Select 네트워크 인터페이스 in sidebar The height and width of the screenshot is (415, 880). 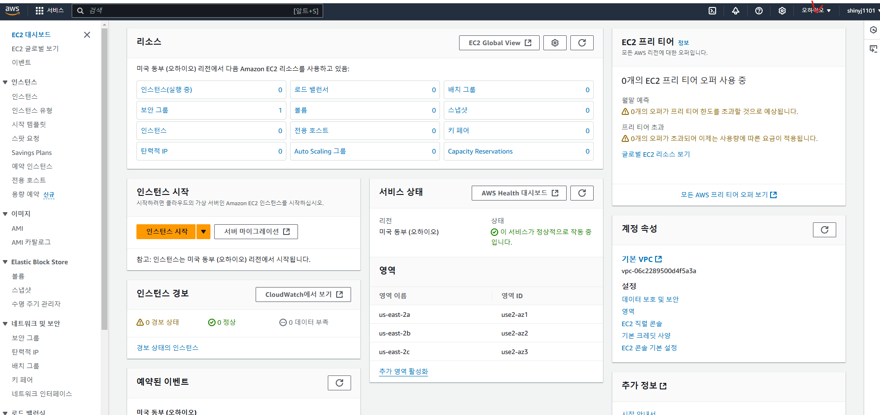pyautogui.click(x=42, y=394)
